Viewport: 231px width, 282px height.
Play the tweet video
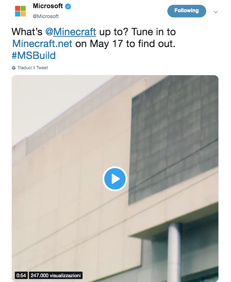[115, 179]
